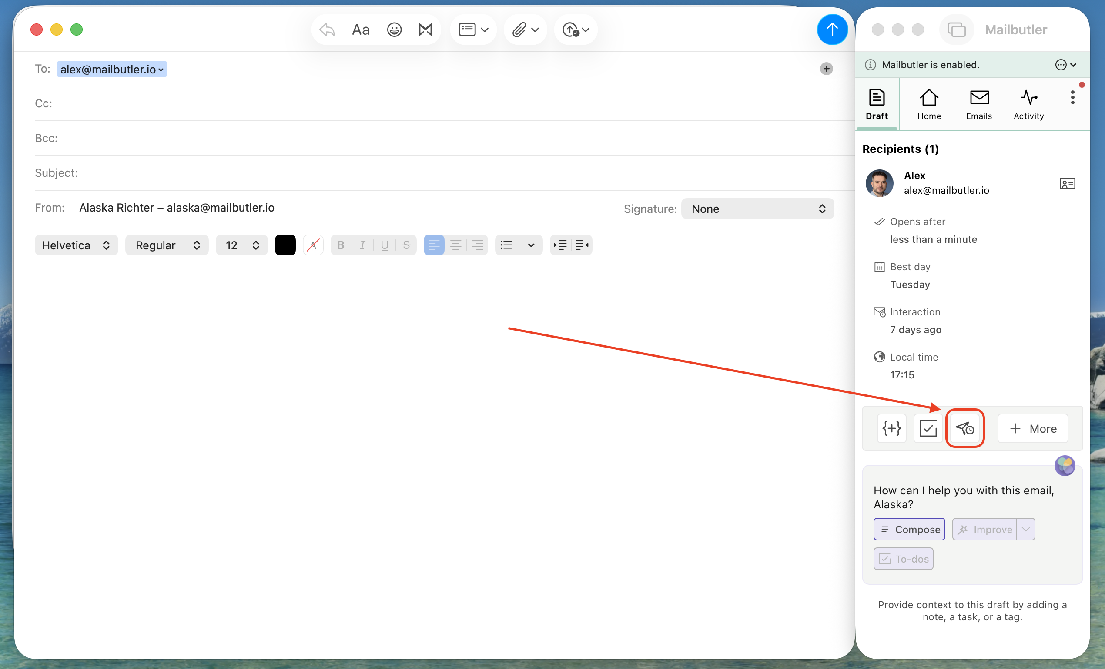Increase the indent level
Screen dimensions: 1105x669
point(560,245)
